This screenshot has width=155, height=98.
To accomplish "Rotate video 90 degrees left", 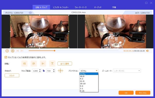I will pyautogui.click(x=24, y=64).
